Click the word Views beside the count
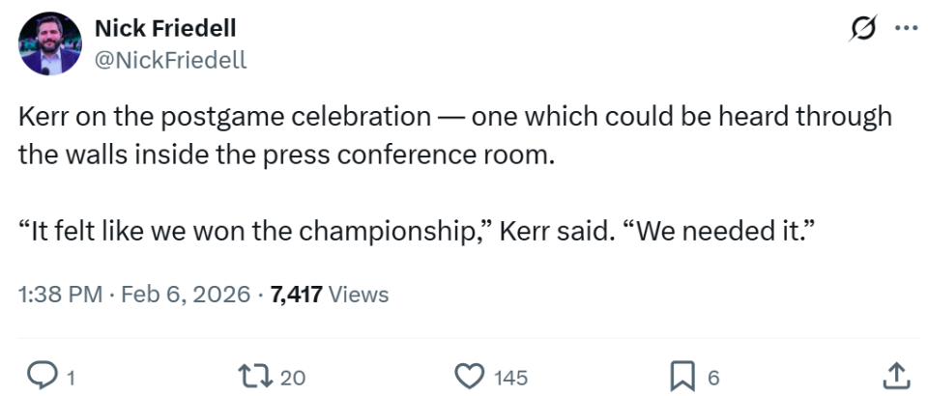928x396 pixels. tap(359, 295)
